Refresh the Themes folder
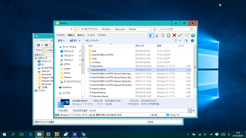 click(154, 29)
